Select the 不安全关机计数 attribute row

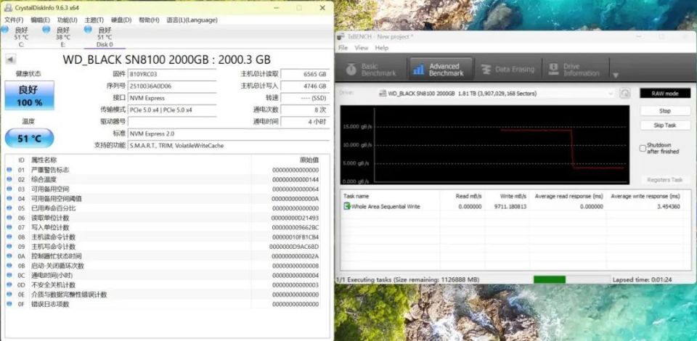point(168,285)
